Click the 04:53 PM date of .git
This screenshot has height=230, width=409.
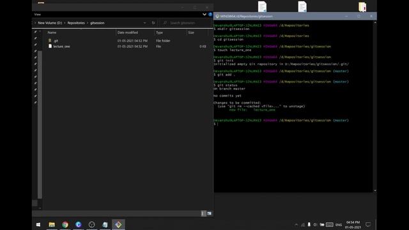[x=132, y=41]
